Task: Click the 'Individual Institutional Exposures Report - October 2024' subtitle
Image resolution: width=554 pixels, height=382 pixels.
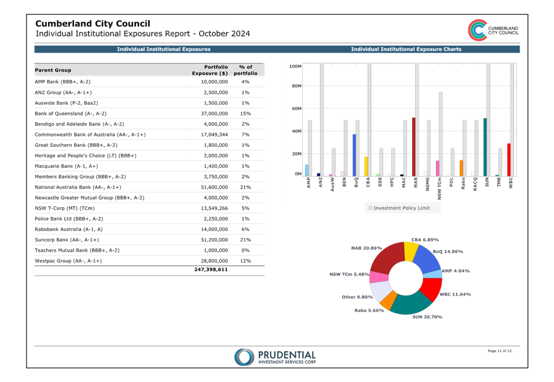Action: tap(143, 34)
